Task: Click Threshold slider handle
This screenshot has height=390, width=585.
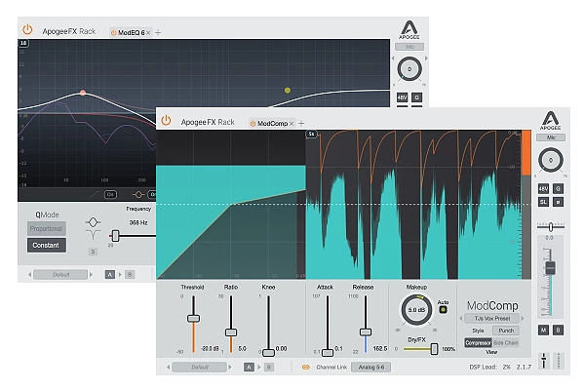Action: pyautogui.click(x=193, y=319)
